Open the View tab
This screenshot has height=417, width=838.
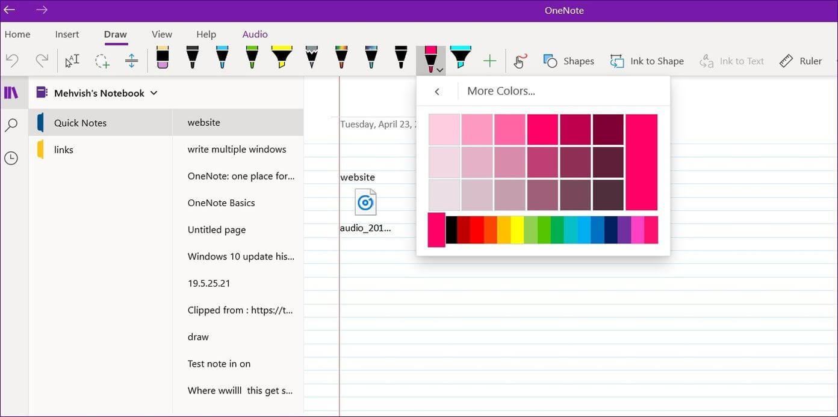(162, 34)
